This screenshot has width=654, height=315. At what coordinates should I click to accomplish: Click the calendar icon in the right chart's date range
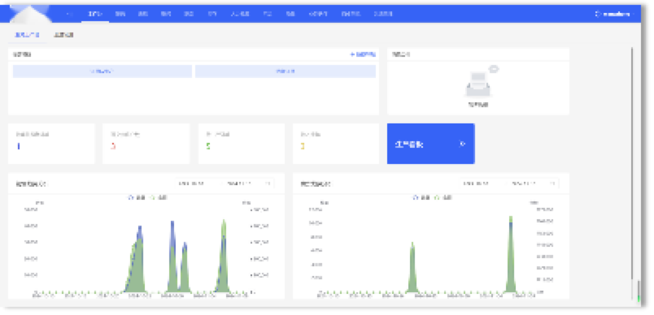pyautogui.click(x=552, y=183)
